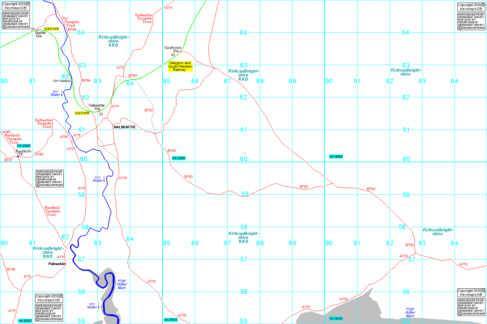This screenshot has width=487, height=324.
Task: Click the NX 8060 grid reference tag
Action: 24,146
